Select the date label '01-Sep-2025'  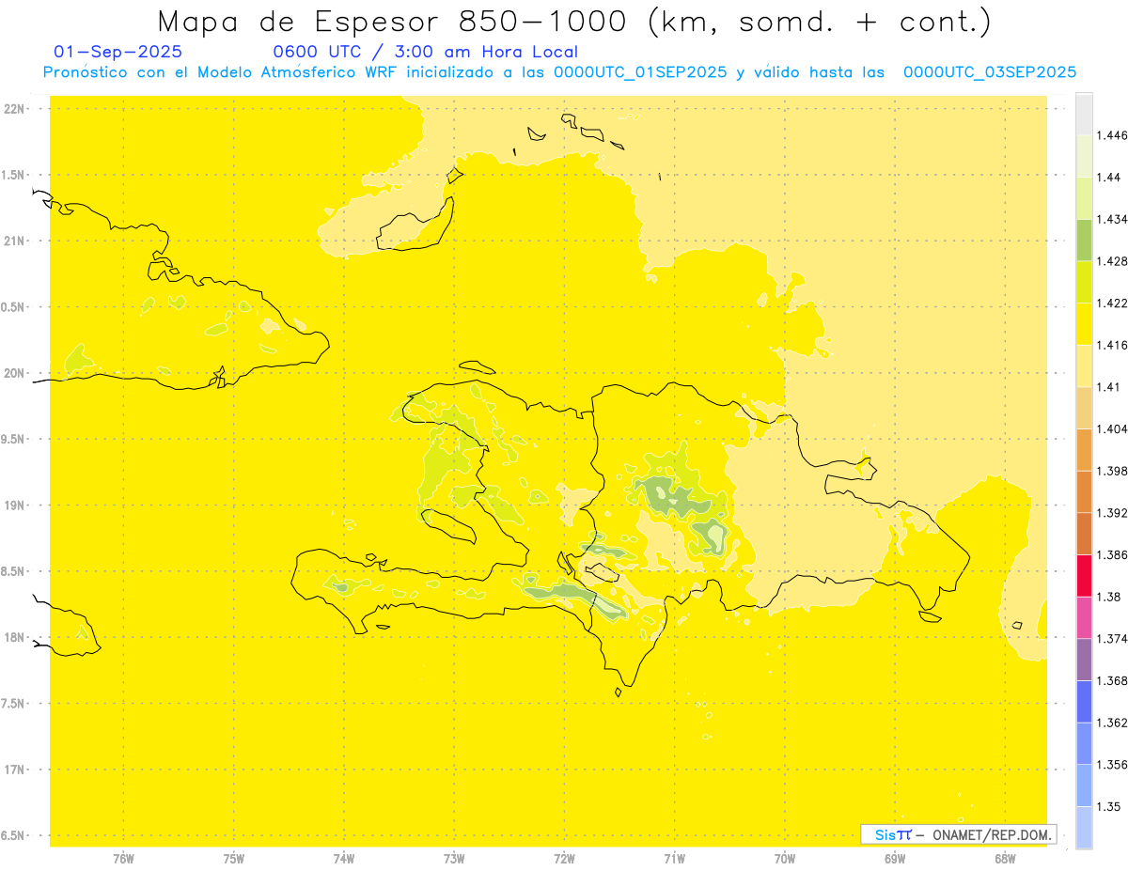click(x=118, y=52)
